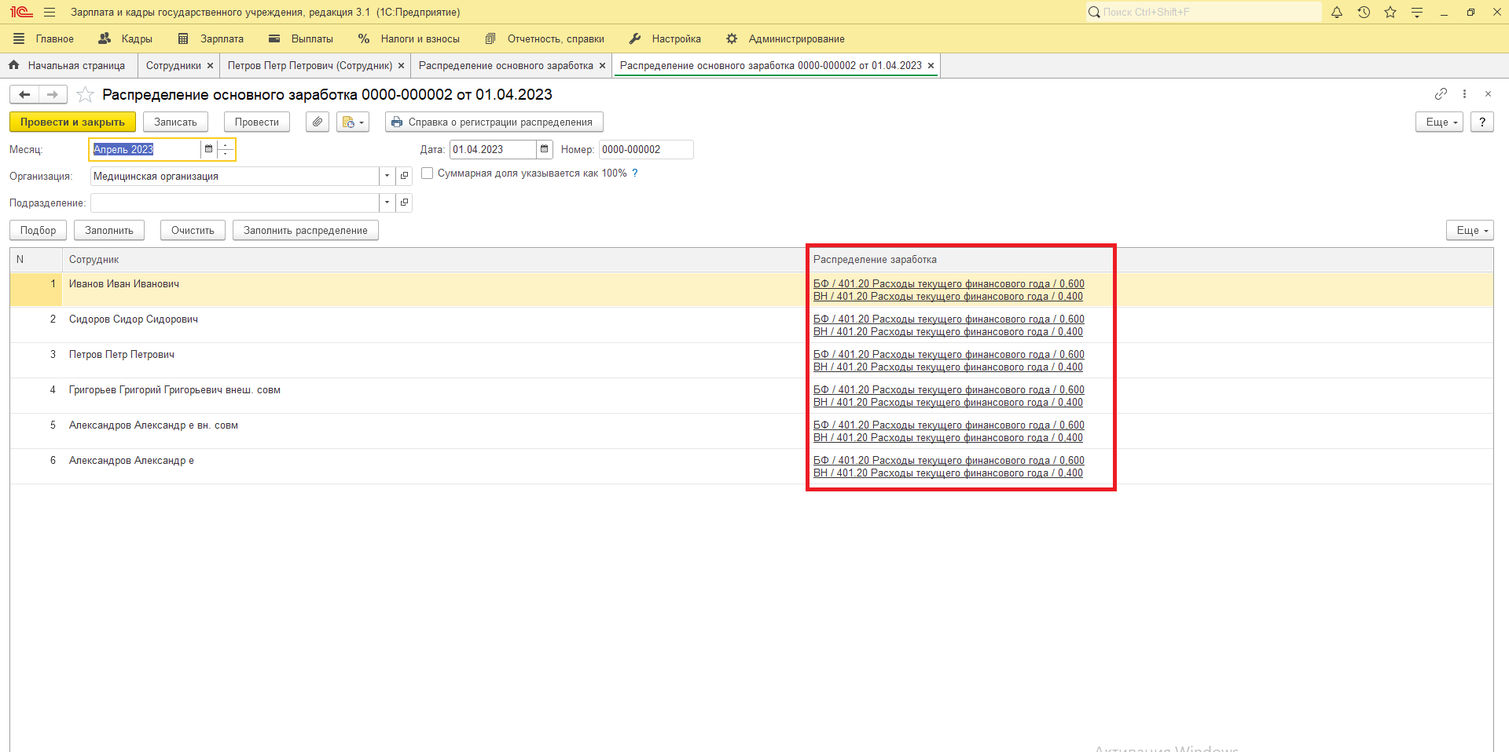
Task: Click the paperclip attachments icon
Action: pyautogui.click(x=318, y=122)
